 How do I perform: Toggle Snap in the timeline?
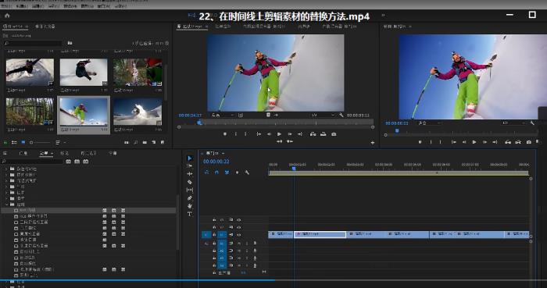coord(216,172)
